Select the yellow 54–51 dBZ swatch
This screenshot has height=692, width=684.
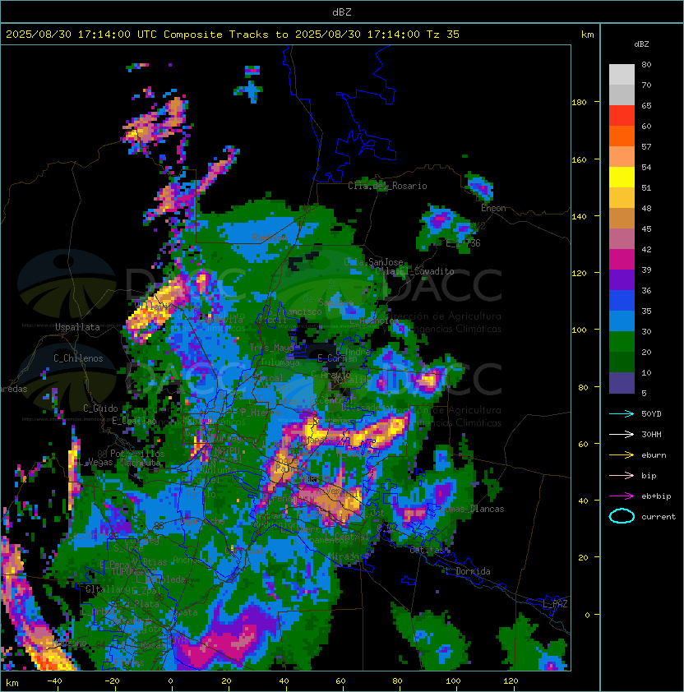click(x=622, y=177)
